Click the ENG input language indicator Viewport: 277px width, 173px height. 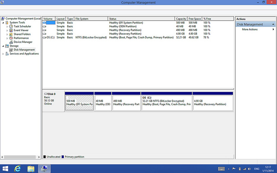pyautogui.click(x=257, y=169)
